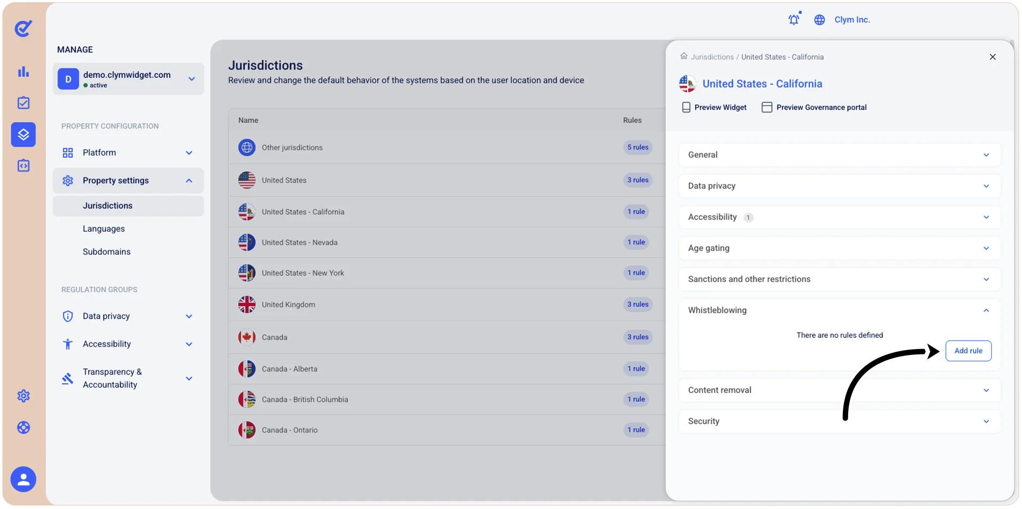Click the Preview Governance portal window icon
1022x509 pixels.
point(767,107)
